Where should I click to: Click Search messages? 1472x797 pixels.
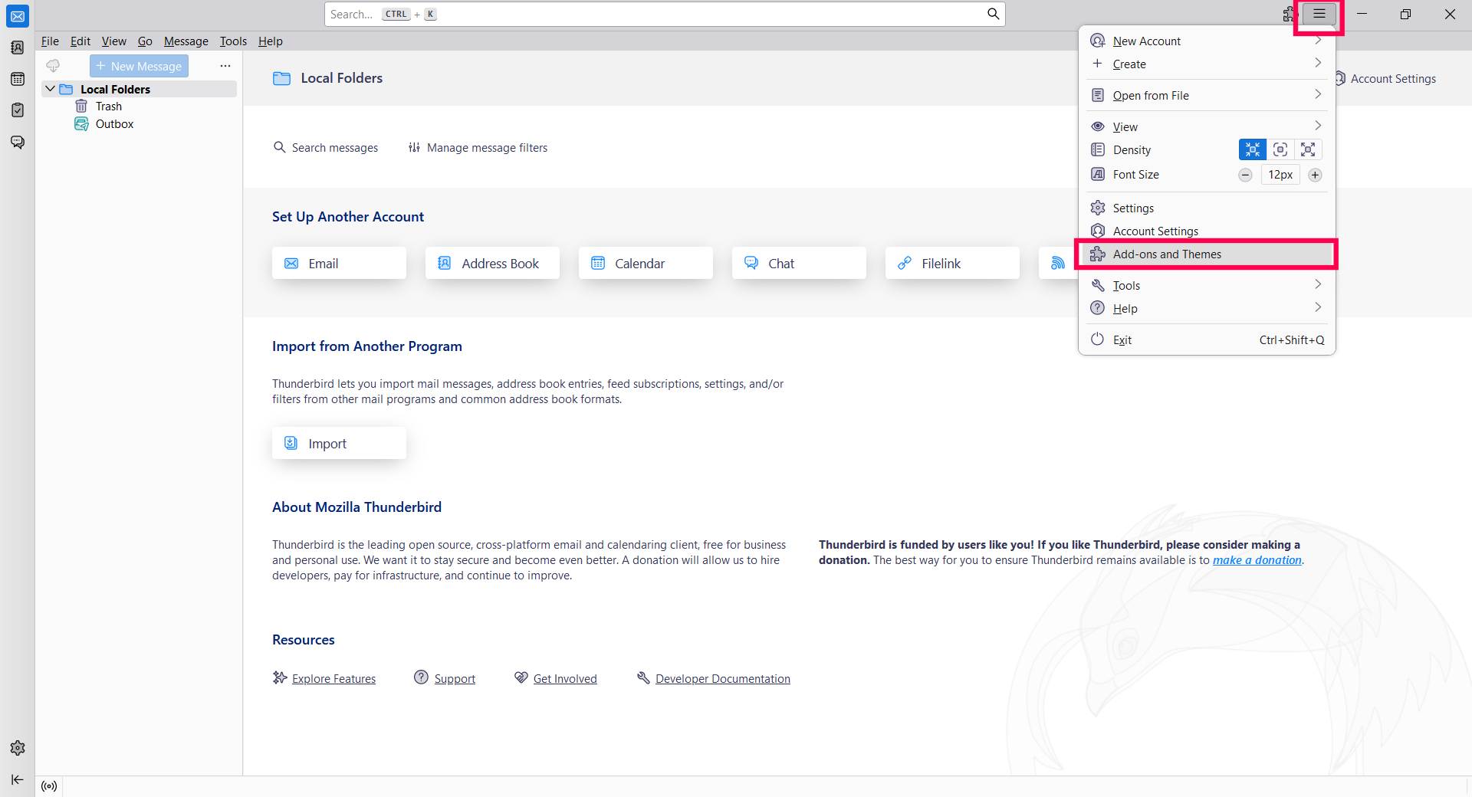tap(326, 147)
